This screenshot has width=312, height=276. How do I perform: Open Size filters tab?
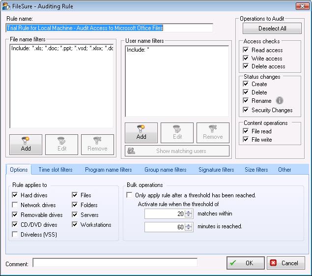256,170
